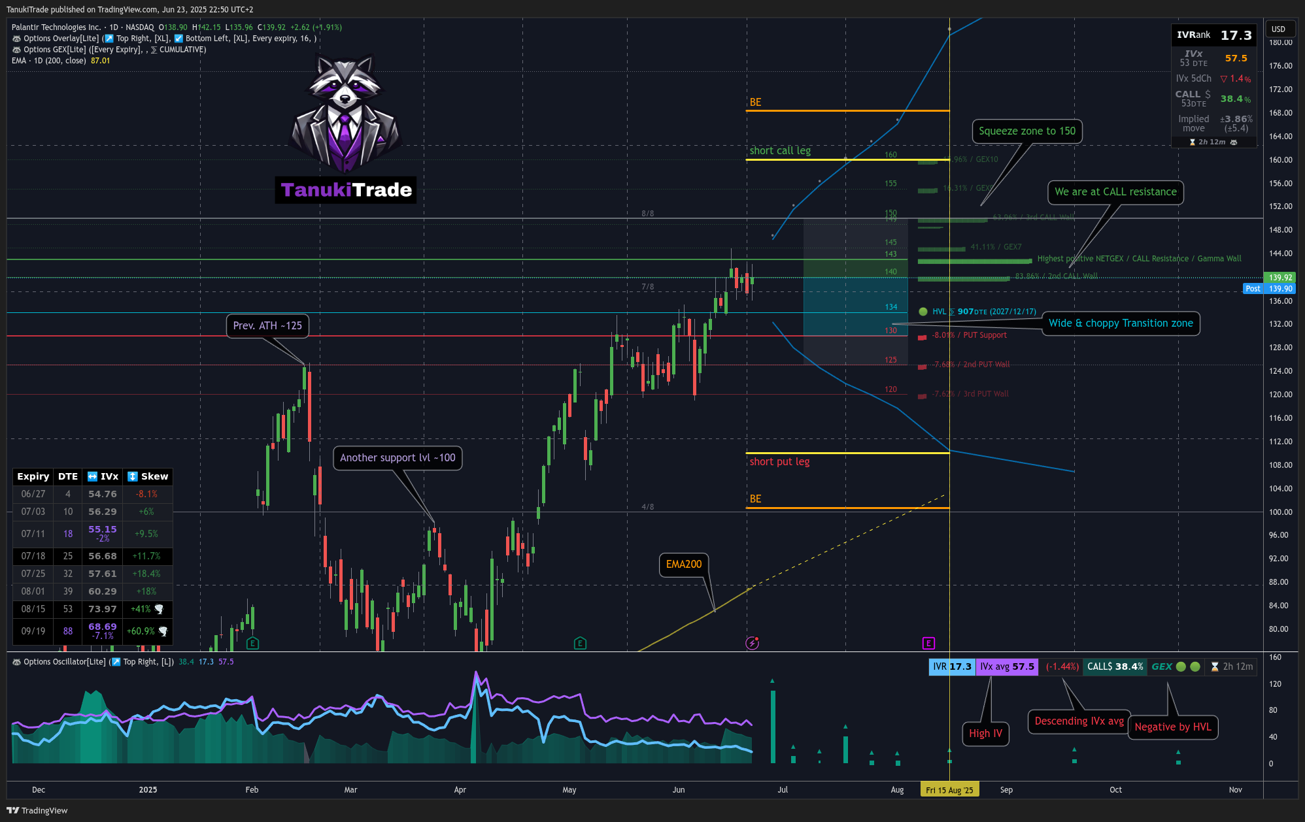
Task: Click the Post 139.90 price label
Action: (1268, 289)
